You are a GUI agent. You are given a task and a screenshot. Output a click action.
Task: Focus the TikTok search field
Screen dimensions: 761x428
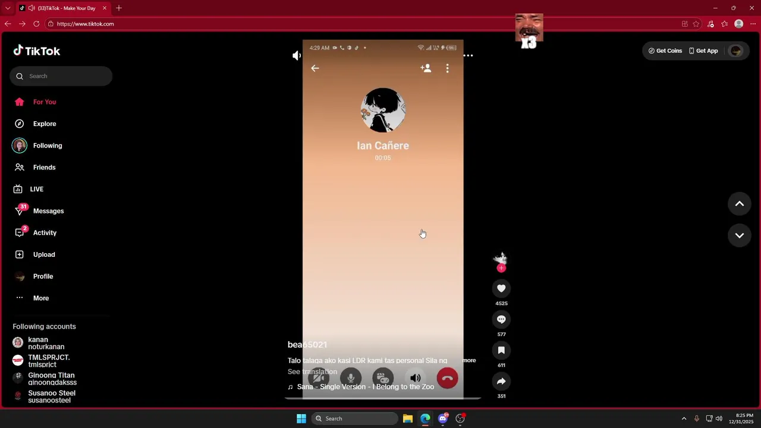(x=61, y=76)
